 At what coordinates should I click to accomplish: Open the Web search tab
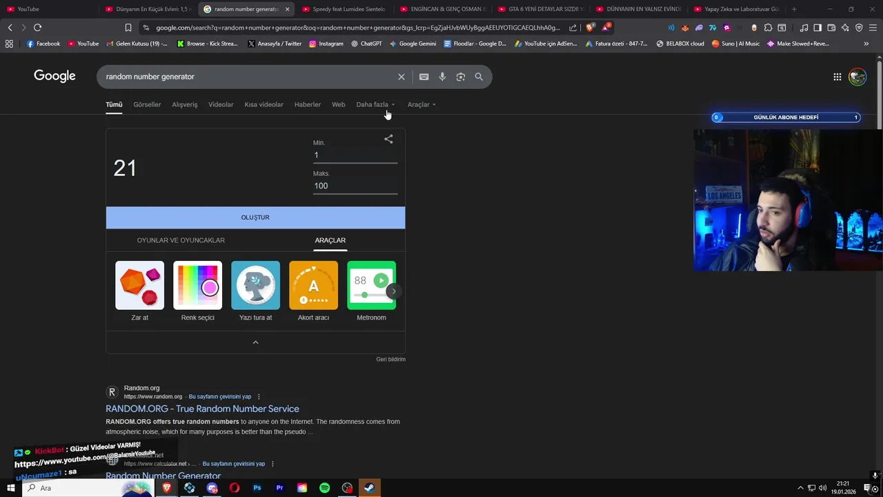(338, 104)
